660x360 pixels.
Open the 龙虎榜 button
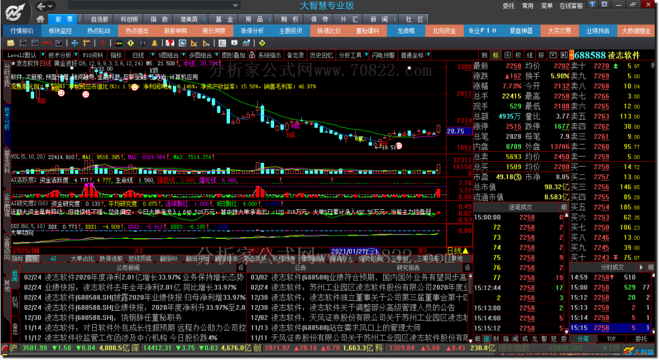(x=406, y=31)
